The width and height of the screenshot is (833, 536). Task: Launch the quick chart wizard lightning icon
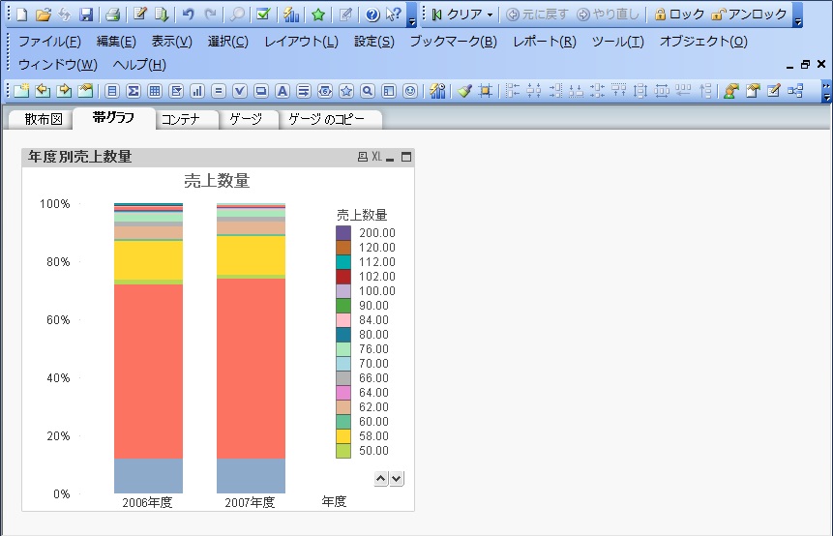click(x=291, y=15)
